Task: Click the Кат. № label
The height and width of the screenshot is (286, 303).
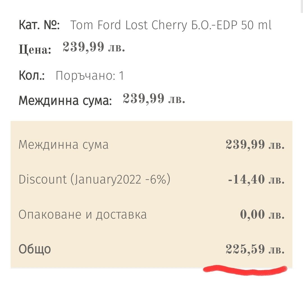Action: (39, 25)
